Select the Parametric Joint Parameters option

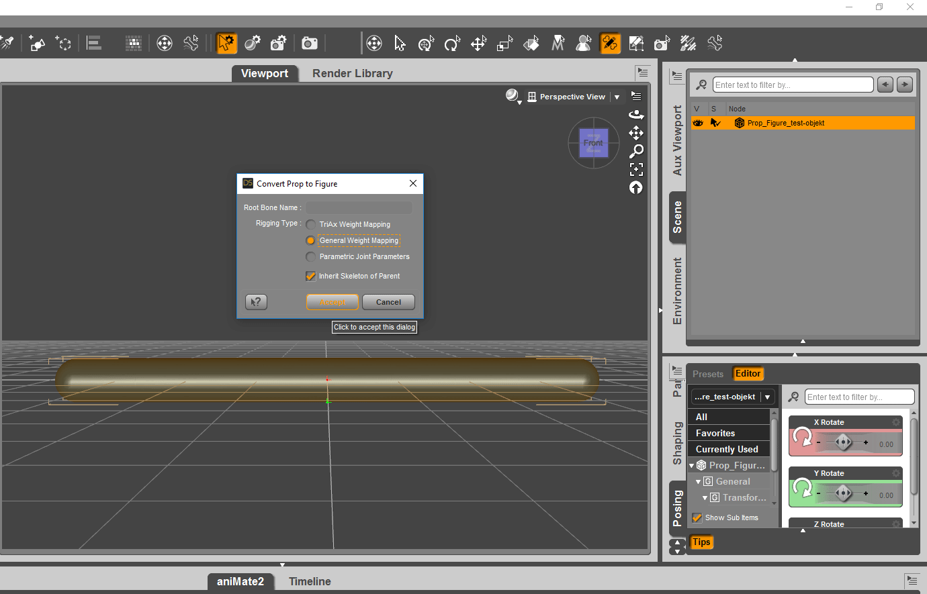pos(310,256)
